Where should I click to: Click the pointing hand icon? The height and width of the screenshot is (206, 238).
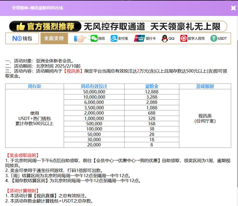click(80, 38)
